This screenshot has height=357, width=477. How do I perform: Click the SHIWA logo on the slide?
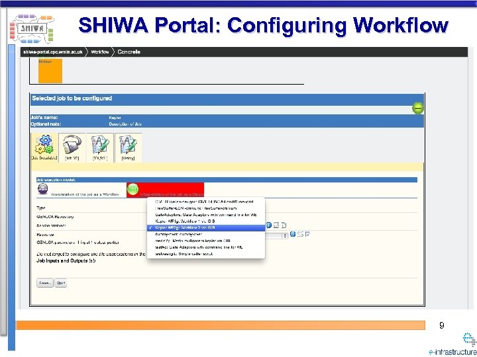[32, 28]
